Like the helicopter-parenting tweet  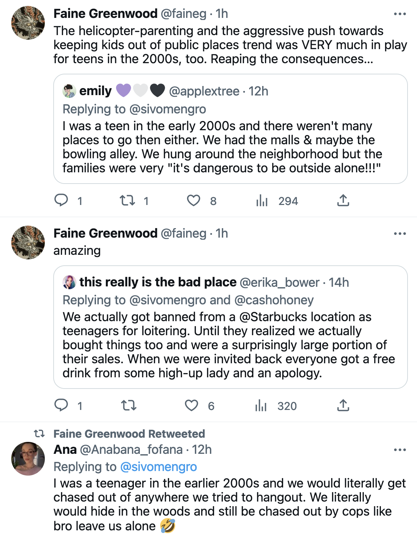193,200
